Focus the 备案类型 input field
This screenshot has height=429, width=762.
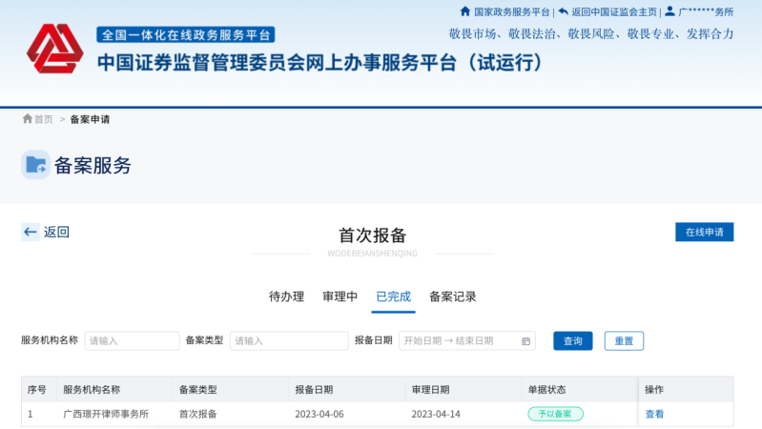(289, 341)
